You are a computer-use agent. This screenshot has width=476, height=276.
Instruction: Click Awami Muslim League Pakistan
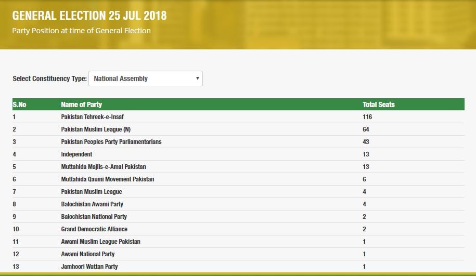[x=100, y=241]
